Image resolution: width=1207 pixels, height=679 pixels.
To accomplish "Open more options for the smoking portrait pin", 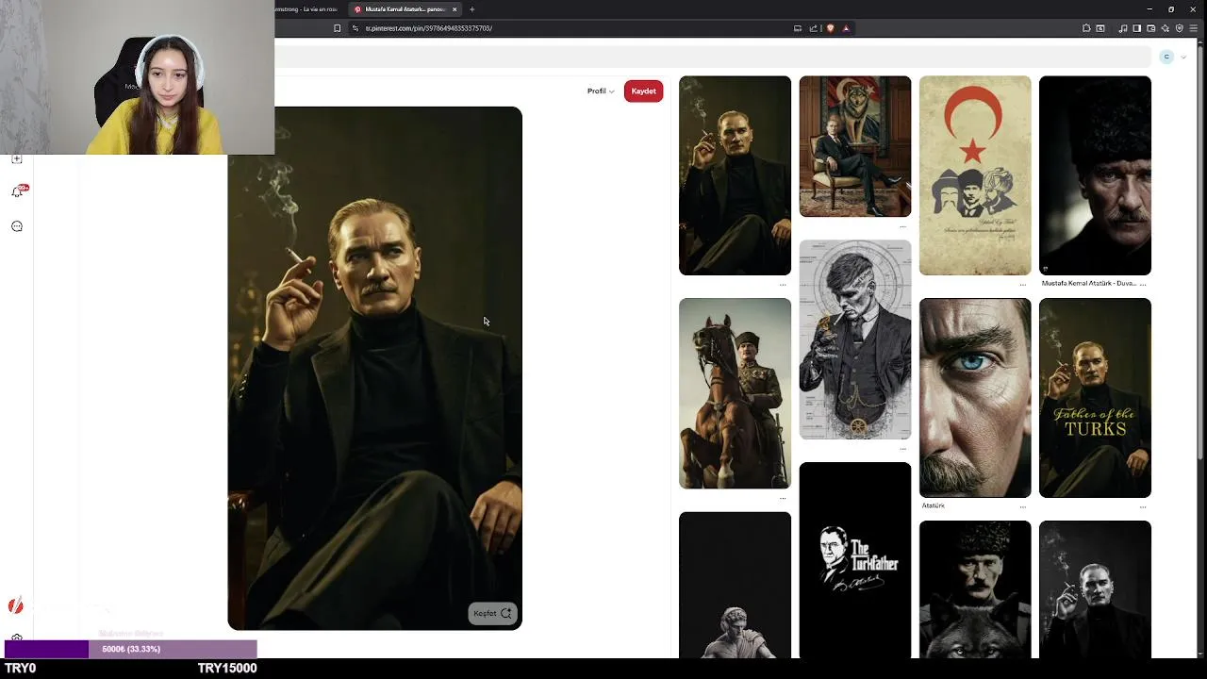I will pyautogui.click(x=783, y=284).
